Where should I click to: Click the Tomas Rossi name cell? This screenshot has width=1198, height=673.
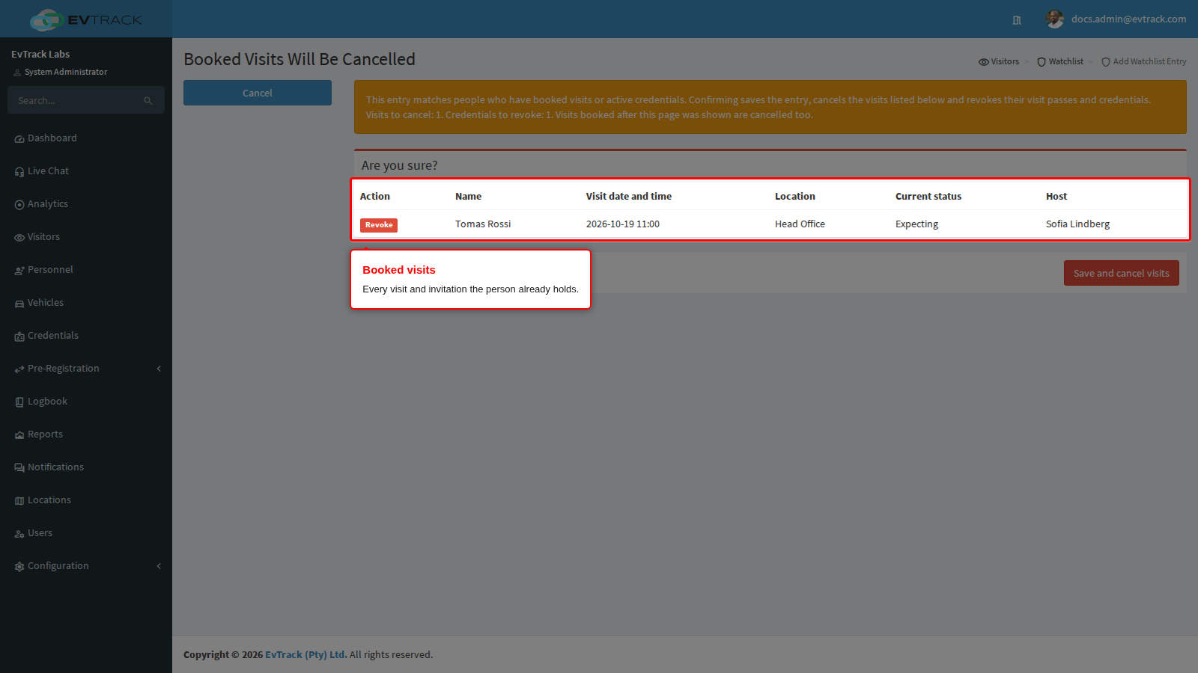[483, 224]
